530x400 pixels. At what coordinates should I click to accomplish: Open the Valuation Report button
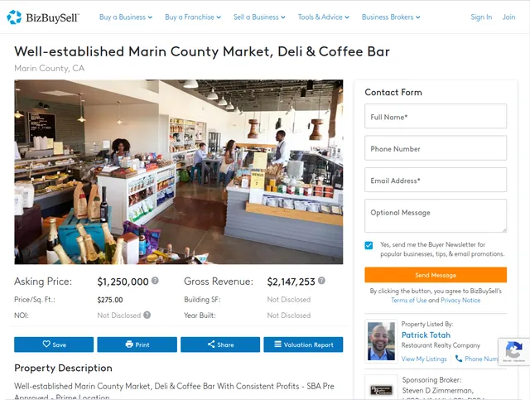click(x=303, y=345)
